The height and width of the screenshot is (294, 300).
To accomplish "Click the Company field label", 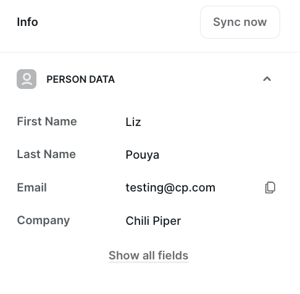I will (x=43, y=220).
